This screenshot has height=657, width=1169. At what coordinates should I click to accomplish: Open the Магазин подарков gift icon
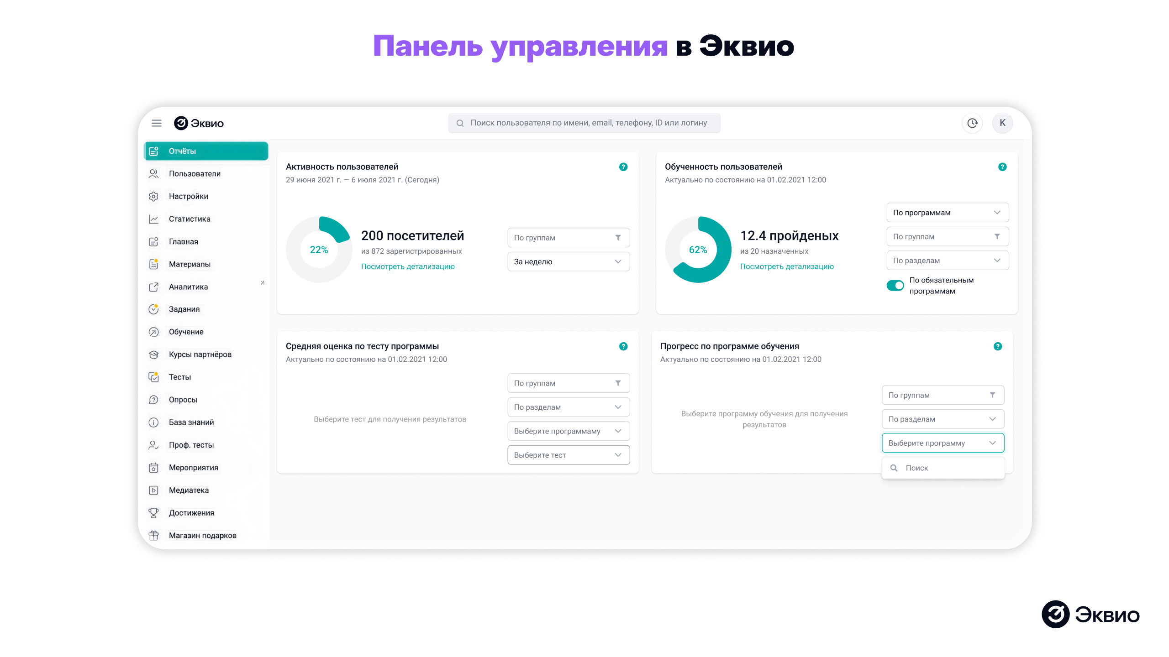[154, 535]
